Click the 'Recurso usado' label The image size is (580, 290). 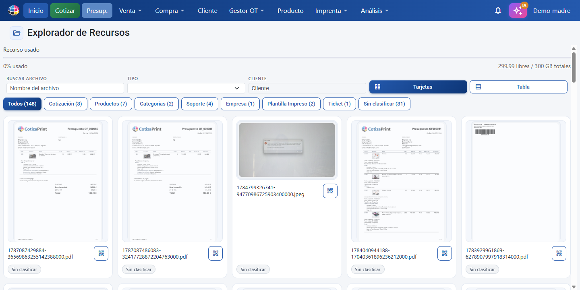pyautogui.click(x=21, y=50)
